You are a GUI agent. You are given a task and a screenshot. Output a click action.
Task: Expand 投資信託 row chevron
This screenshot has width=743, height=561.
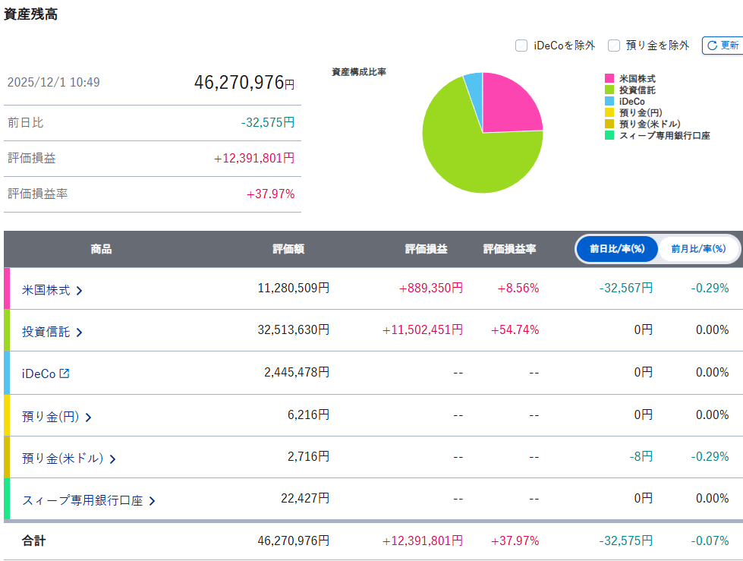point(80,332)
